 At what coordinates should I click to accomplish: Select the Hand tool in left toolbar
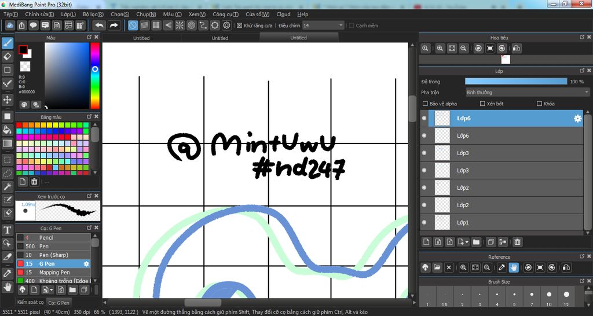[x=7, y=287]
